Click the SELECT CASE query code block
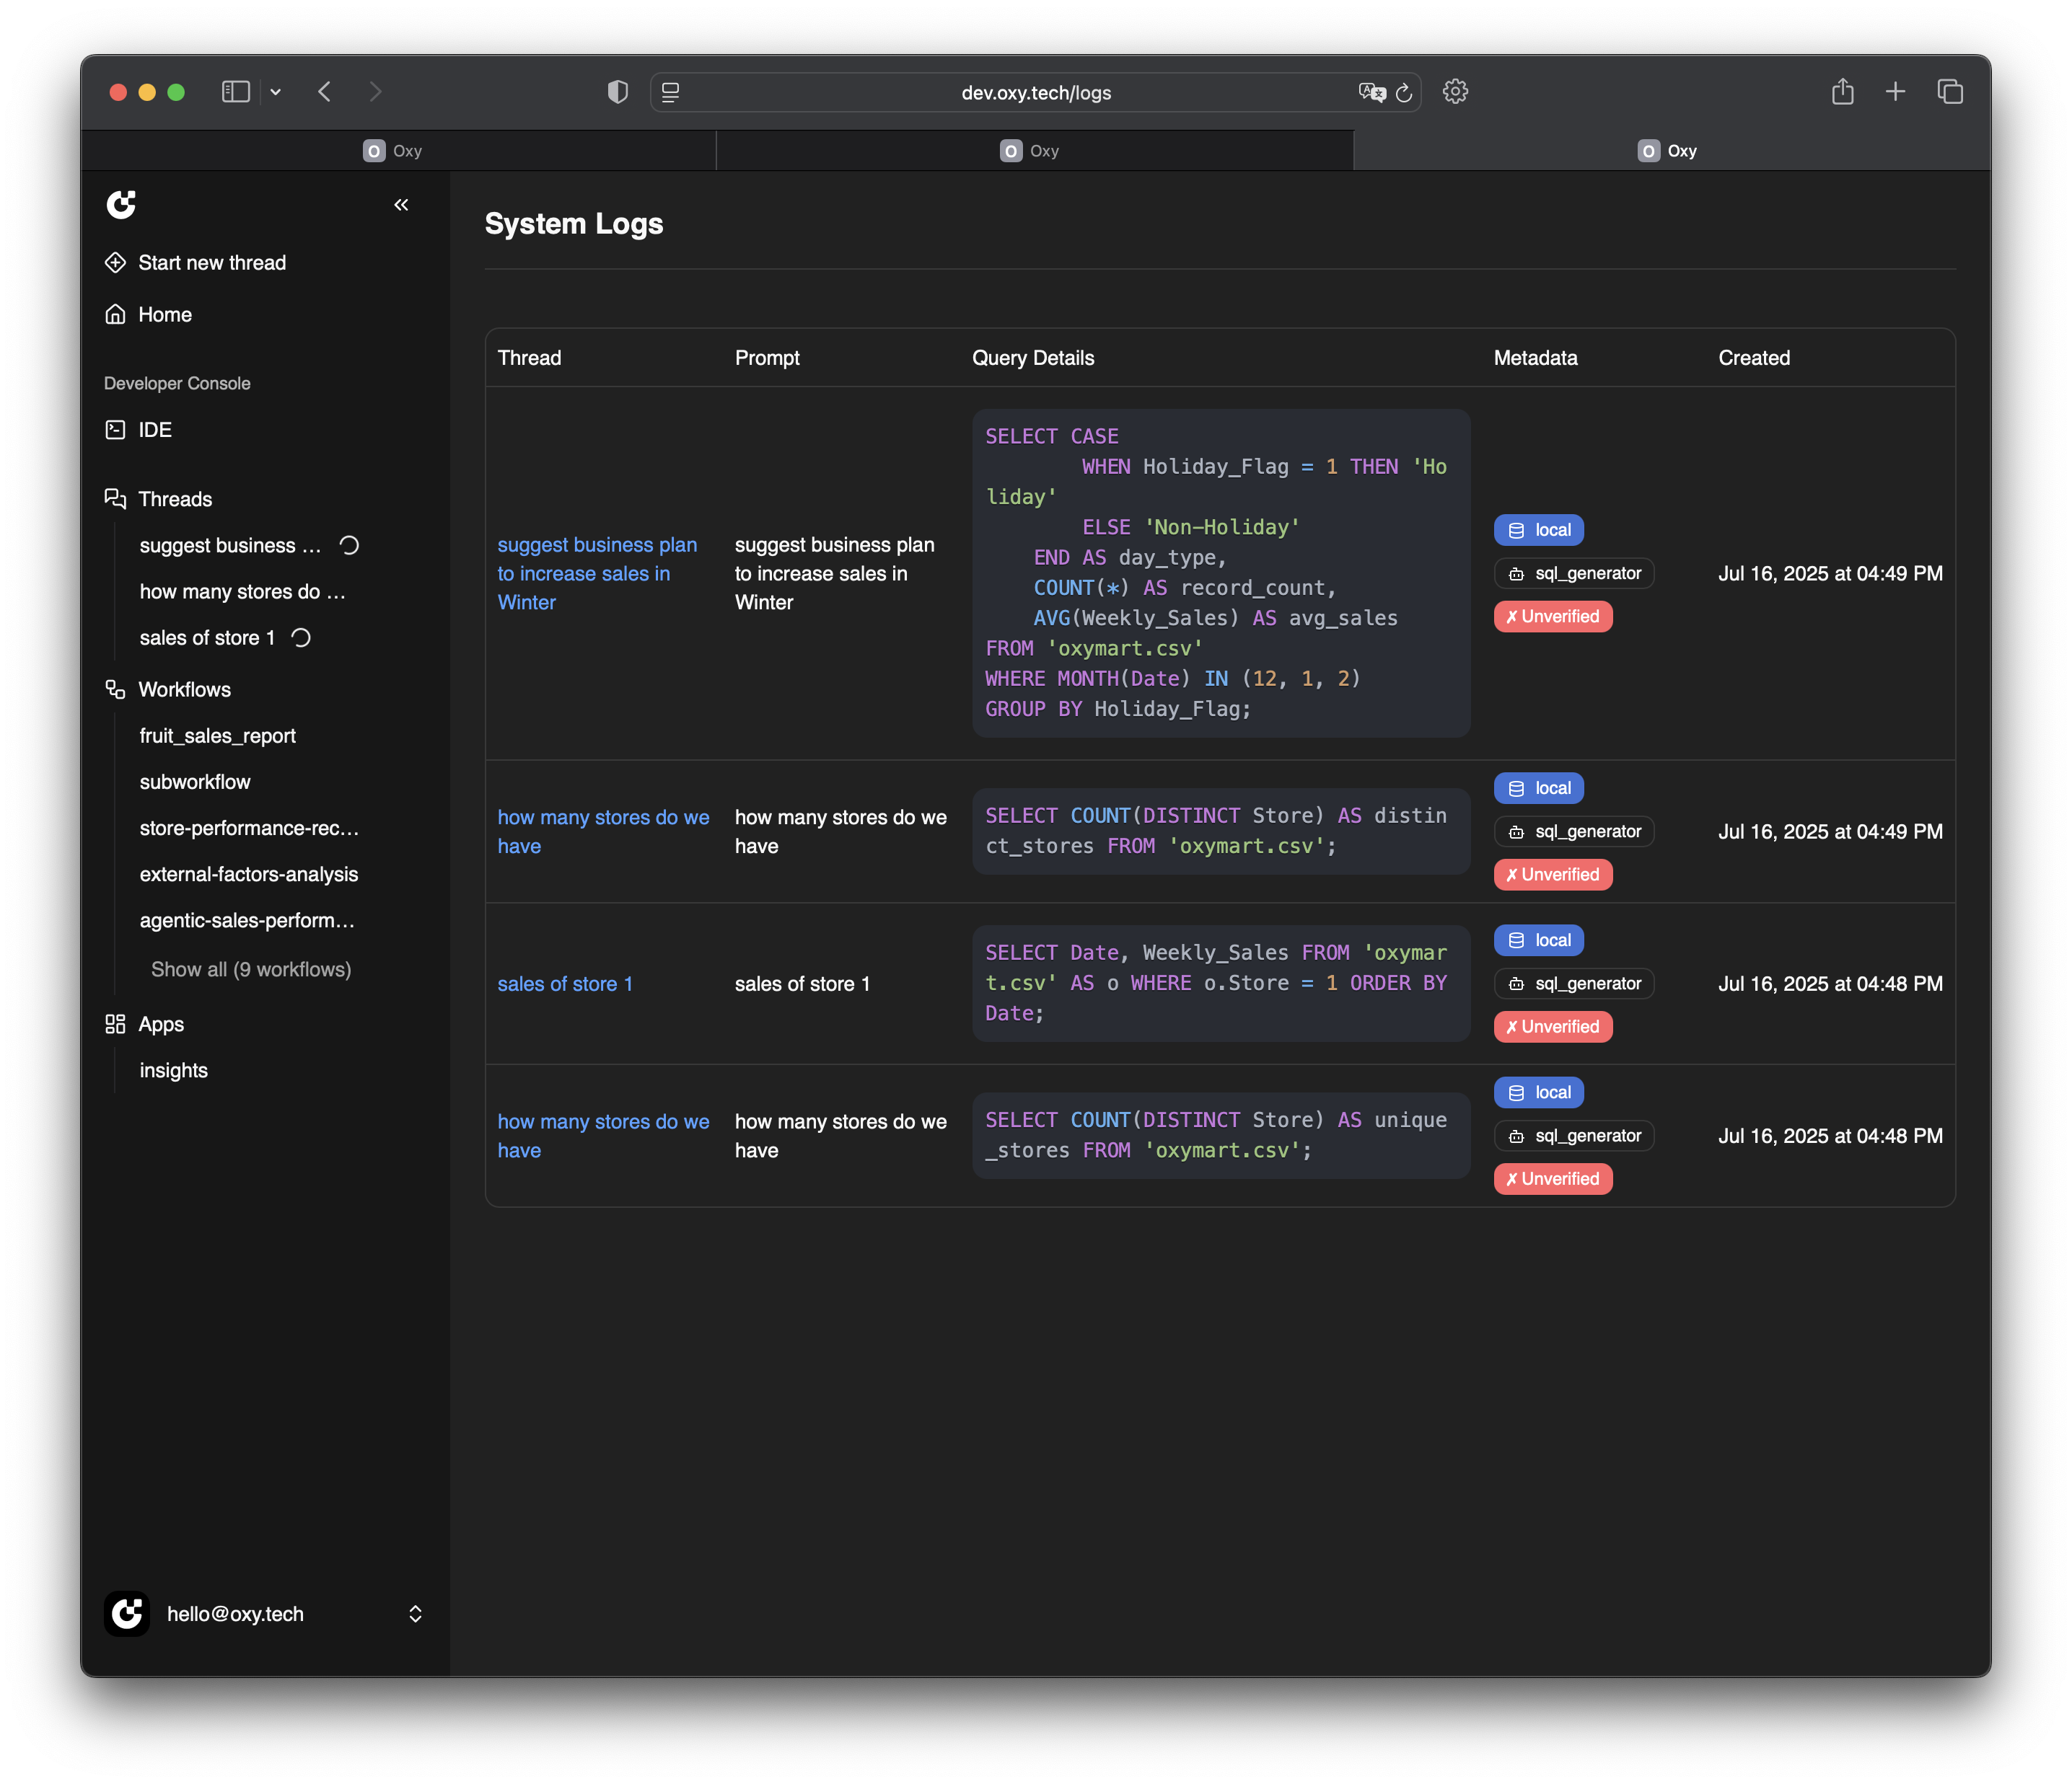This screenshot has width=2072, height=1784. (x=1221, y=573)
